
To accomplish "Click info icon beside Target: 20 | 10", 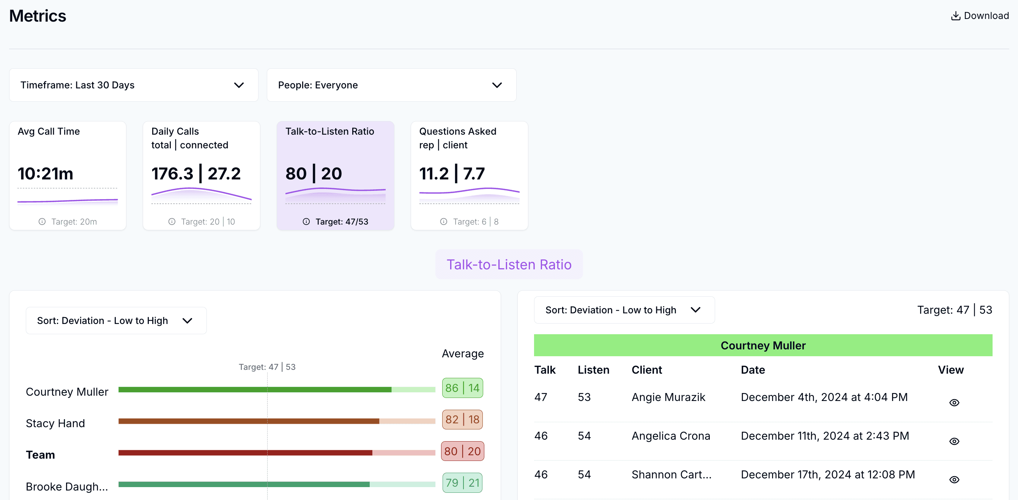I will point(172,222).
